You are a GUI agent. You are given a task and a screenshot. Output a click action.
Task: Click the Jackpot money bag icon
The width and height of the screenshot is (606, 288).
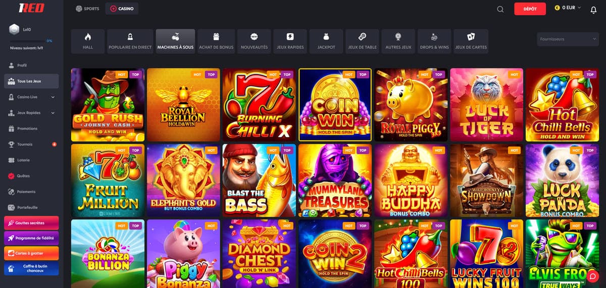326,37
